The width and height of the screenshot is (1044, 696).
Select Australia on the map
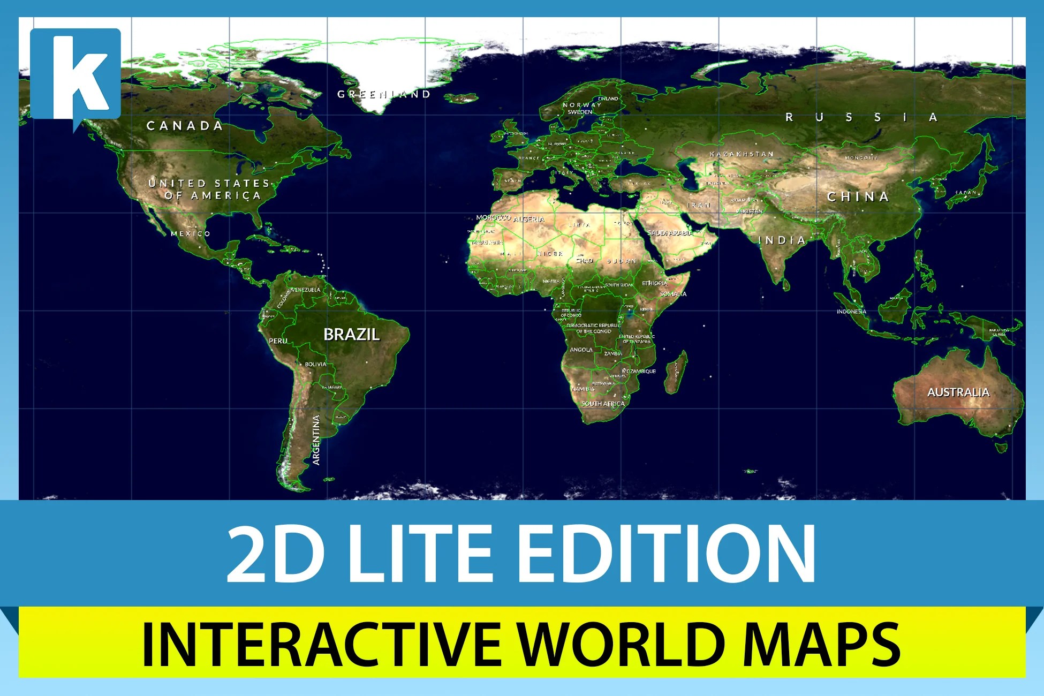coord(958,392)
